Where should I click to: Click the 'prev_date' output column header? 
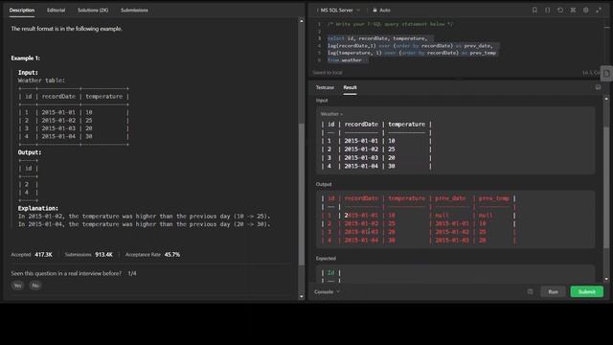[x=450, y=198]
